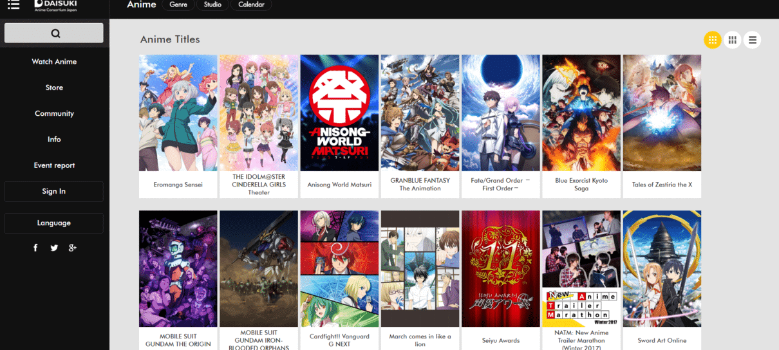Expand the Language selector
This screenshot has width=779, height=350.
tap(54, 223)
